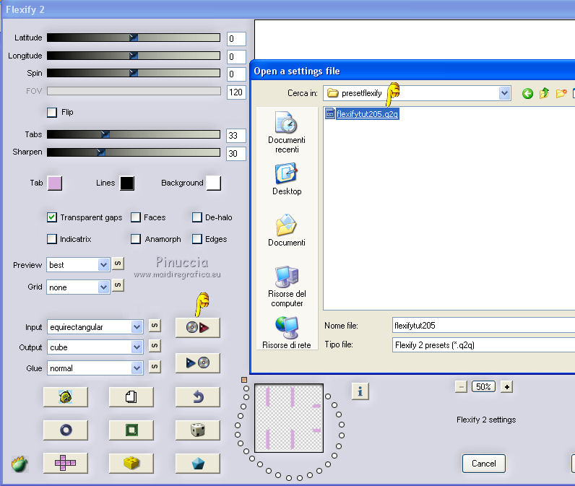The height and width of the screenshot is (486, 575).
Task: Open the Lines color swatch
Action: [x=127, y=183]
